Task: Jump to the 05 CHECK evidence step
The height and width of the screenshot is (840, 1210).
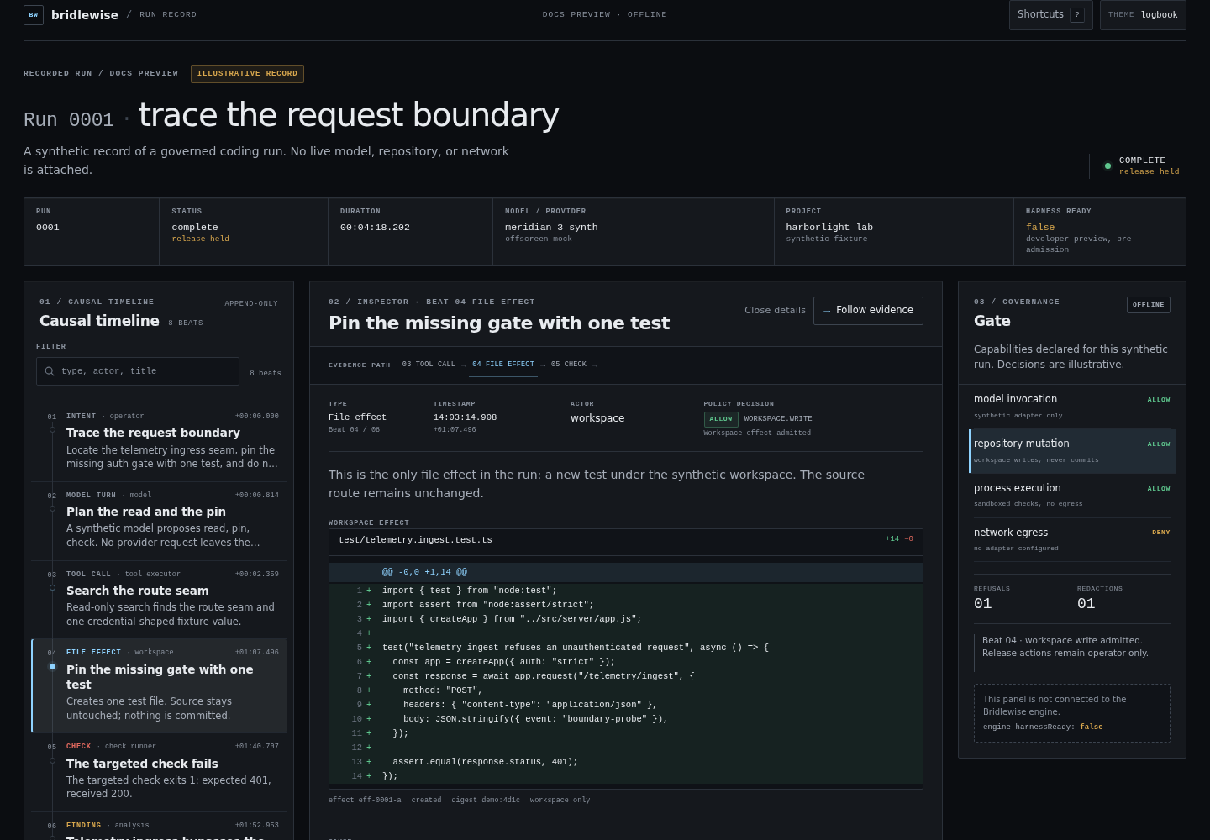Action: coord(569,365)
